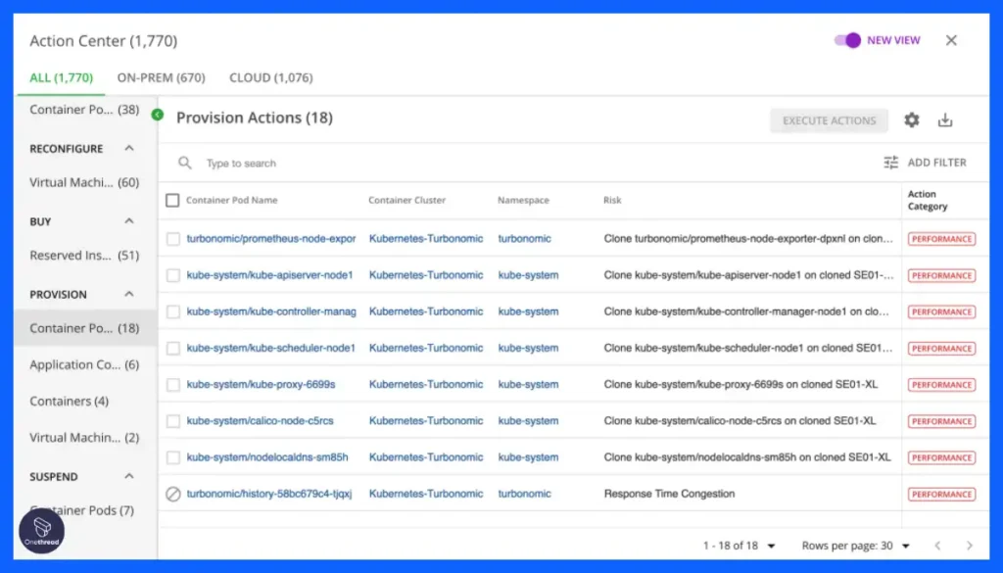Open turbonomic/prometheus-node-exporter pod link
Viewport: 1003px width, 573px height.
coord(270,239)
